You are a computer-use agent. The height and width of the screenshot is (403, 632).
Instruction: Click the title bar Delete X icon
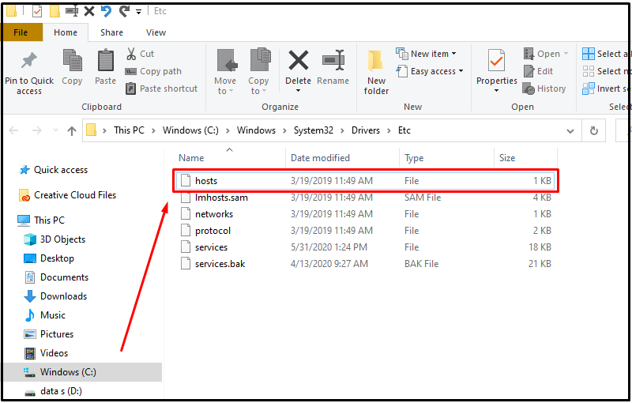(x=89, y=11)
